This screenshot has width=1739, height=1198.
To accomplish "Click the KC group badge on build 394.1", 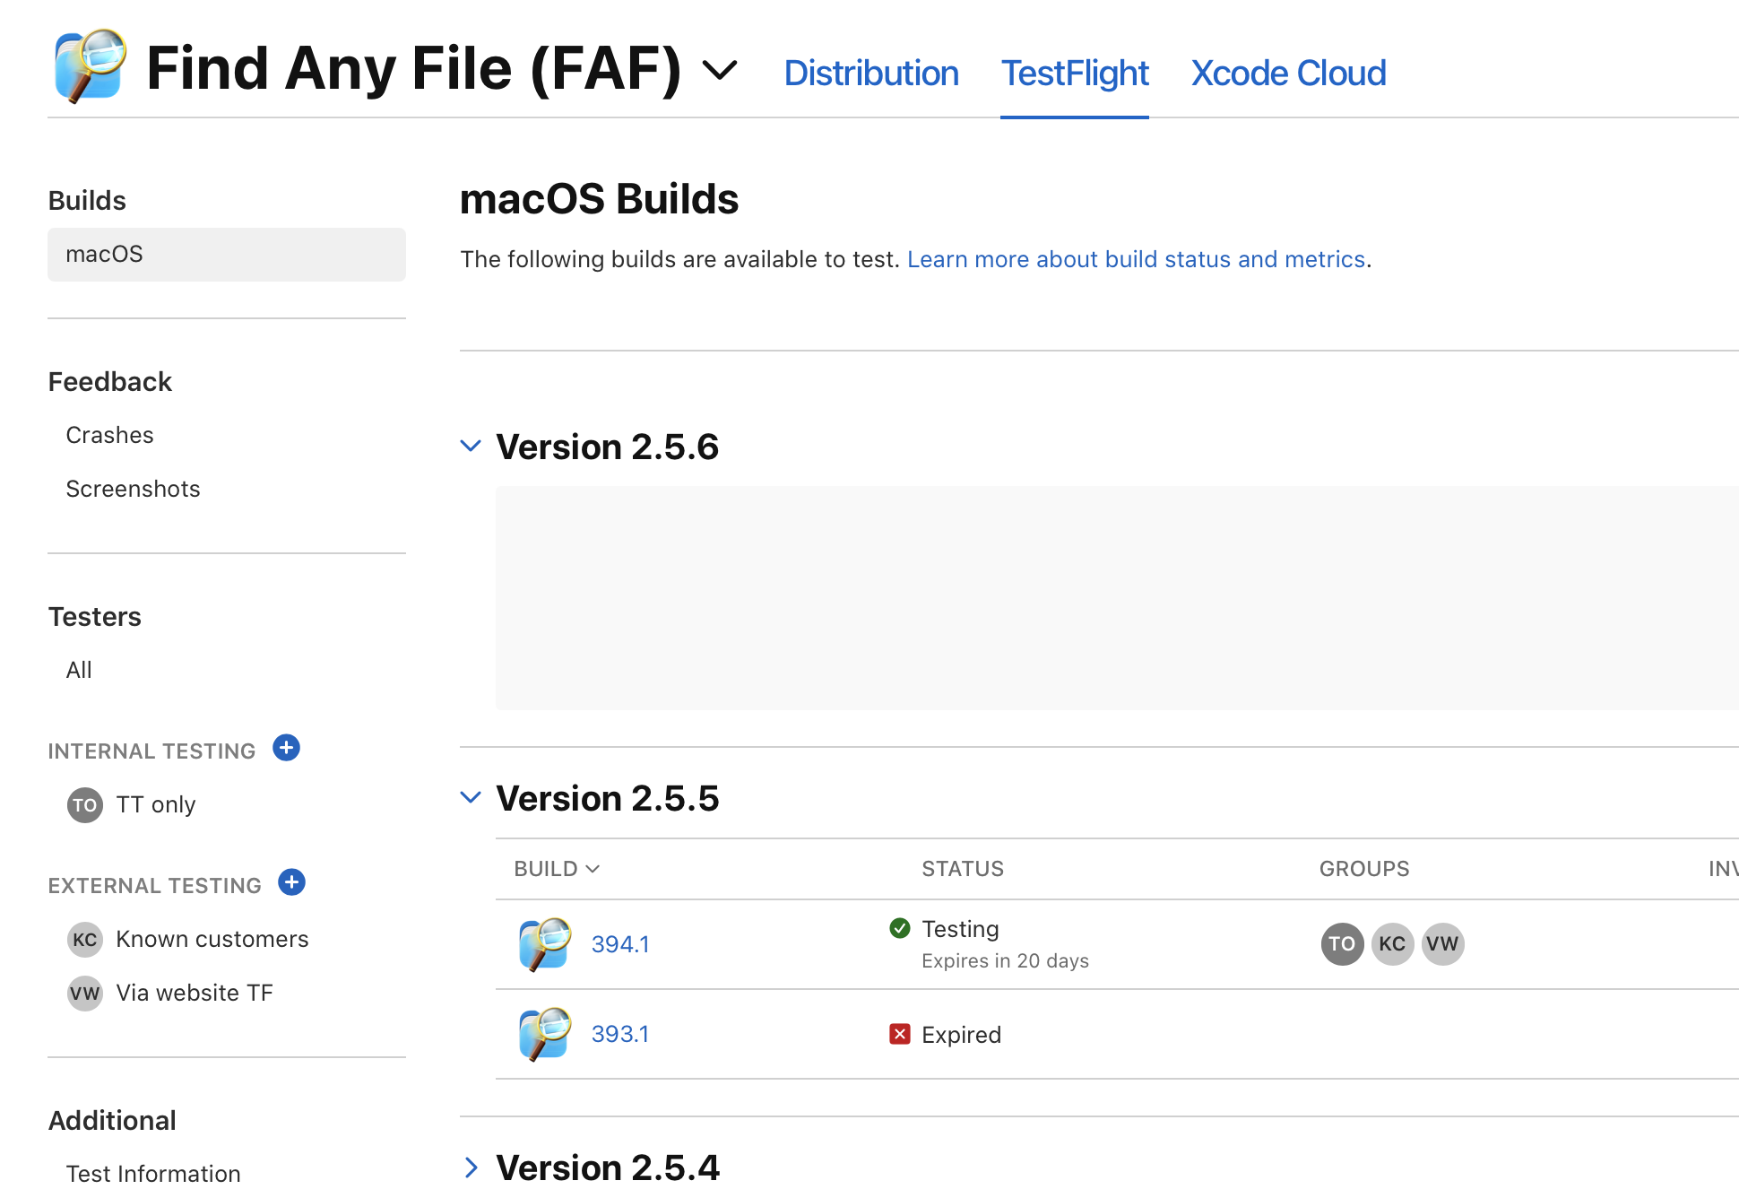I will [1392, 944].
